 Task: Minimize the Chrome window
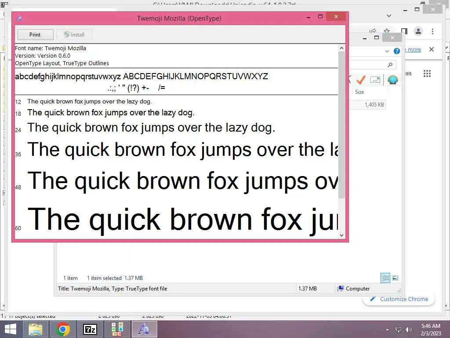[405, 10]
